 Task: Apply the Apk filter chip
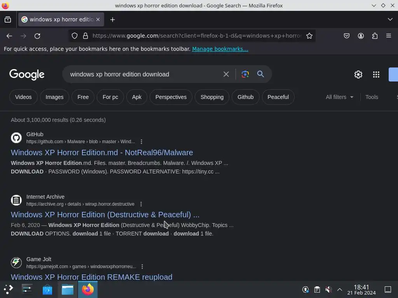coord(136,97)
